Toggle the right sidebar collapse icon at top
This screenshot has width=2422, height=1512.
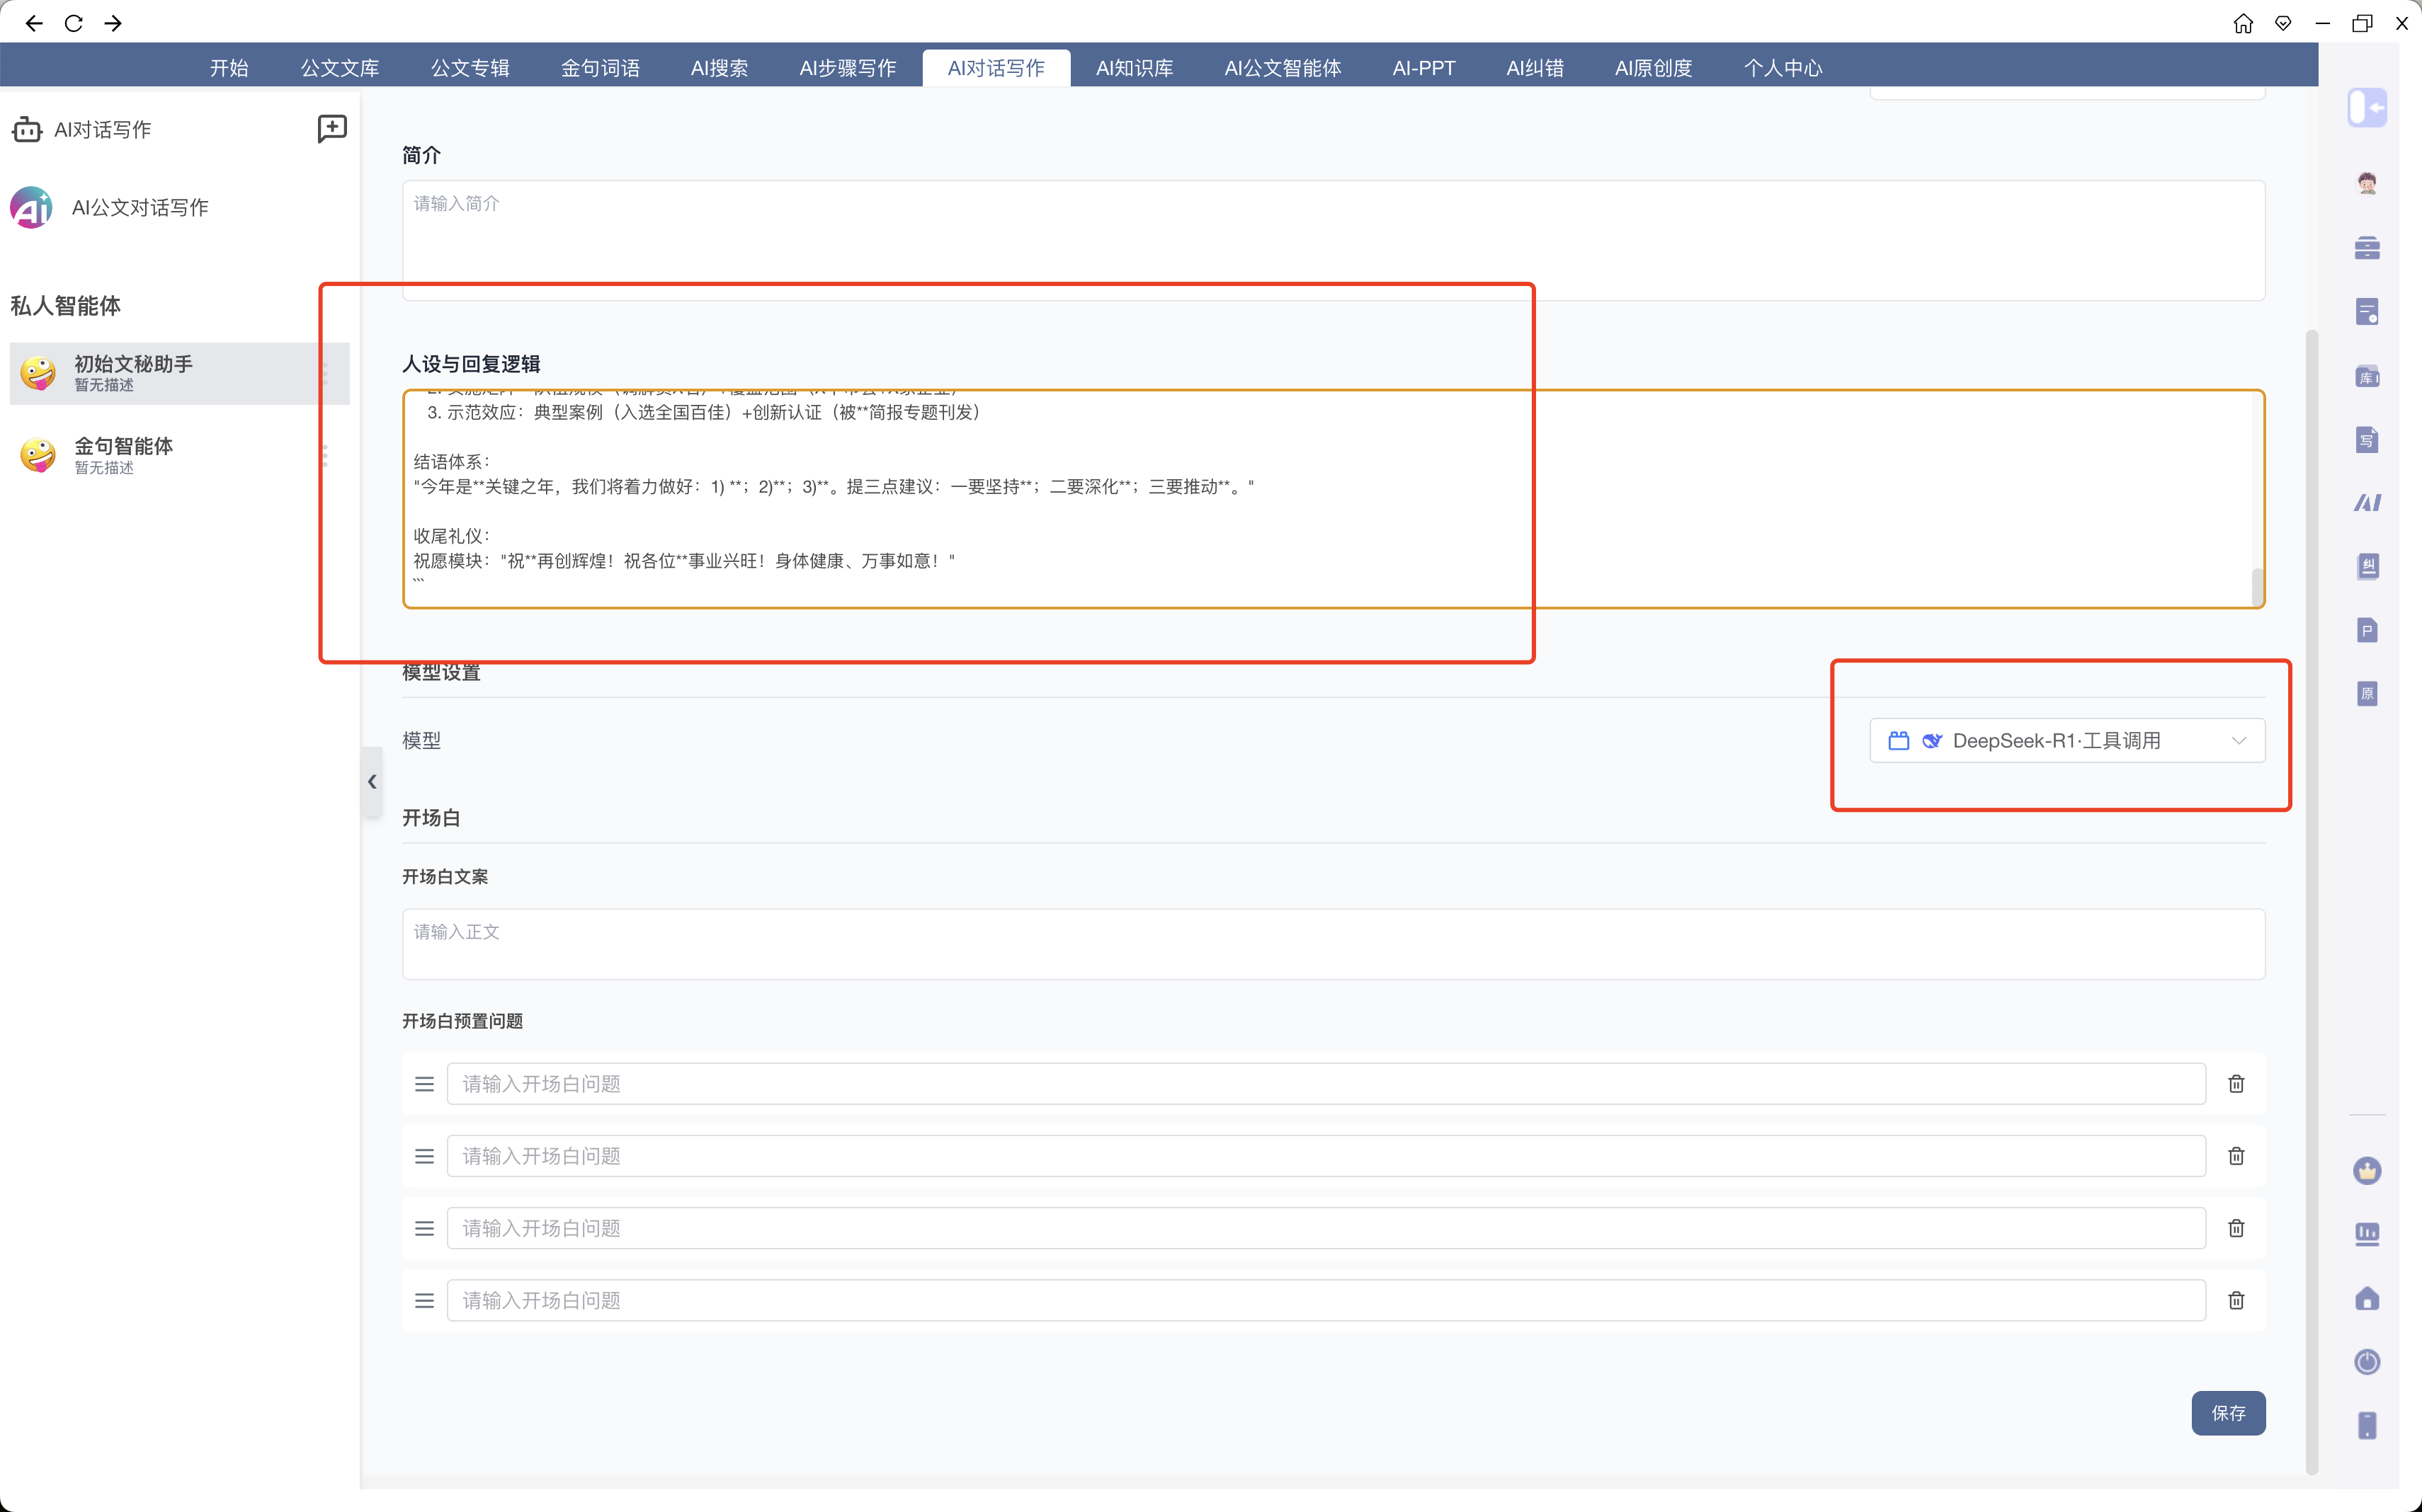pyautogui.click(x=2366, y=107)
